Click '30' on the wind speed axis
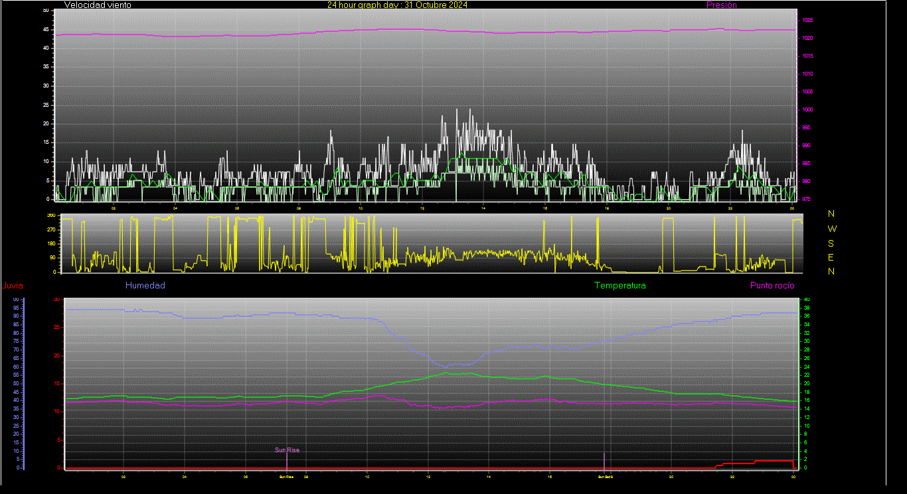 (46, 86)
